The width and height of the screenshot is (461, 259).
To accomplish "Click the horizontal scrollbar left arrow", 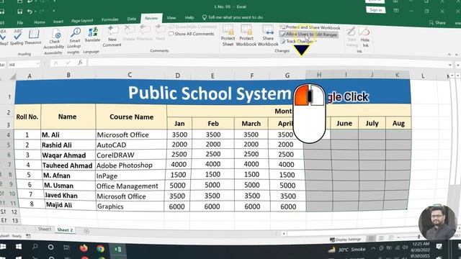I will (x=284, y=234).
